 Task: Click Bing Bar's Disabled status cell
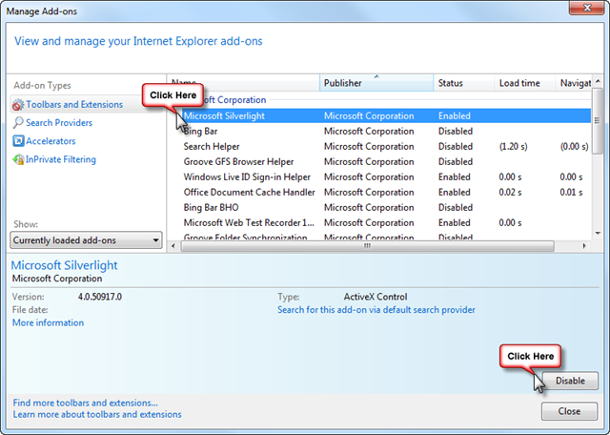point(456,132)
